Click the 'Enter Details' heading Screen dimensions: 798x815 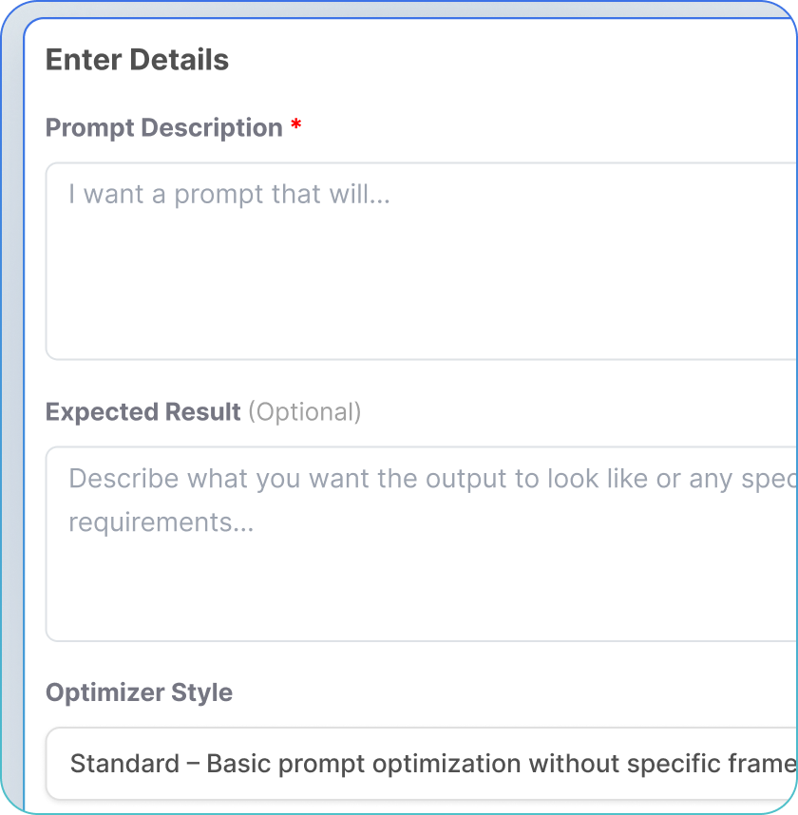[x=137, y=60]
